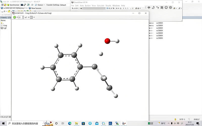Click the frame number input field

click(20, 17)
